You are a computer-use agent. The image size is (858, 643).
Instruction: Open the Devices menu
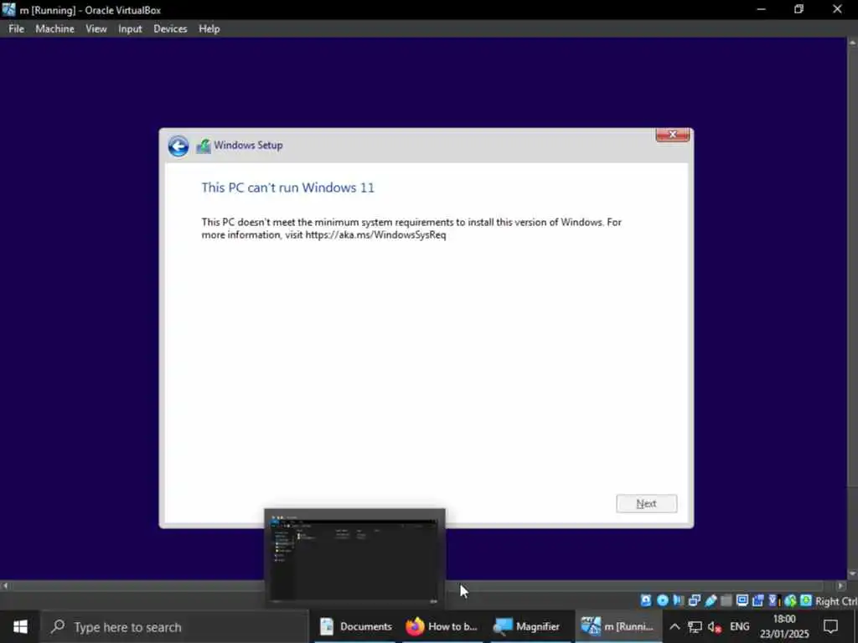[170, 29]
